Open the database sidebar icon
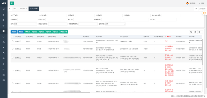Image resolution: width=207 pixels, height=98 pixels. [4, 15]
